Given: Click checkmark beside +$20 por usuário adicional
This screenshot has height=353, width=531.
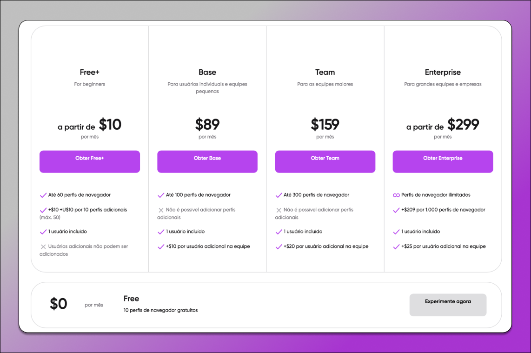Looking at the screenshot, I should click(x=279, y=246).
